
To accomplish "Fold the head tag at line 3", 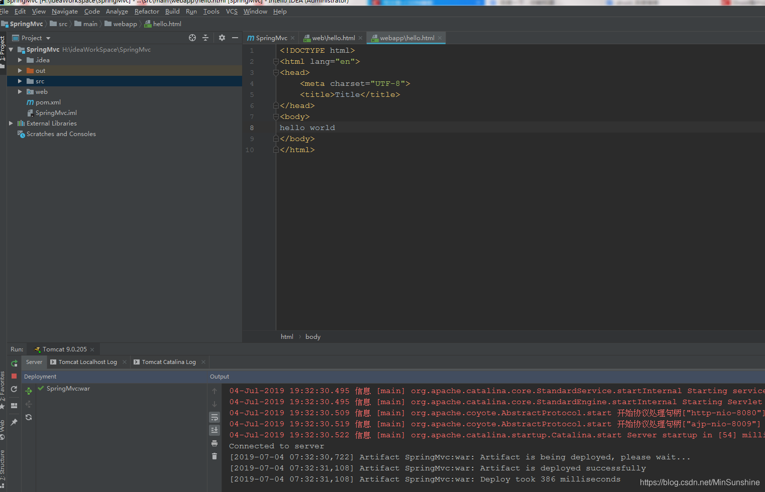I will pos(276,73).
